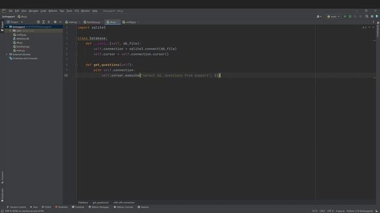This screenshot has height=213, width=380.
Task: Open the Python Packages tool window
Action: pos(99,207)
